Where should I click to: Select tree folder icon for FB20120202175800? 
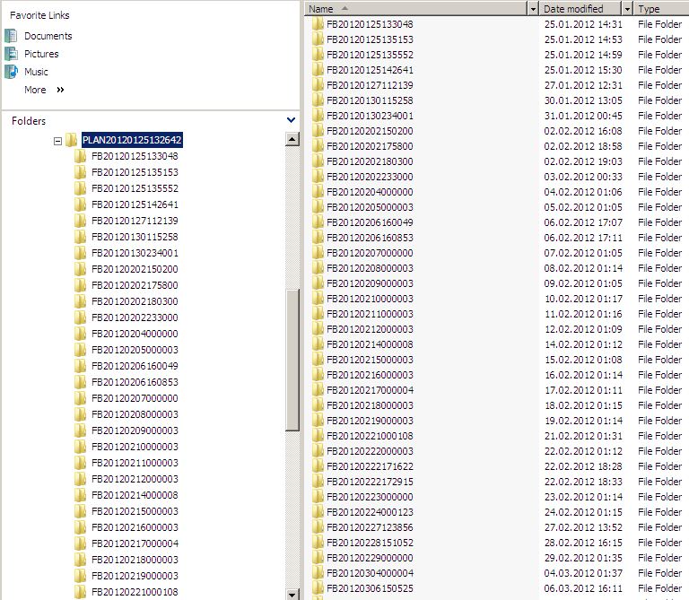(80, 285)
